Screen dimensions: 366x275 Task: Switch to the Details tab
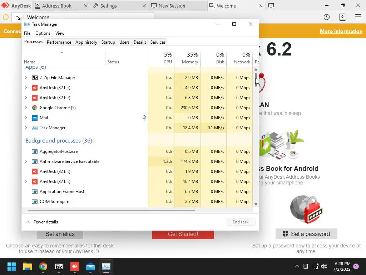pyautogui.click(x=140, y=42)
